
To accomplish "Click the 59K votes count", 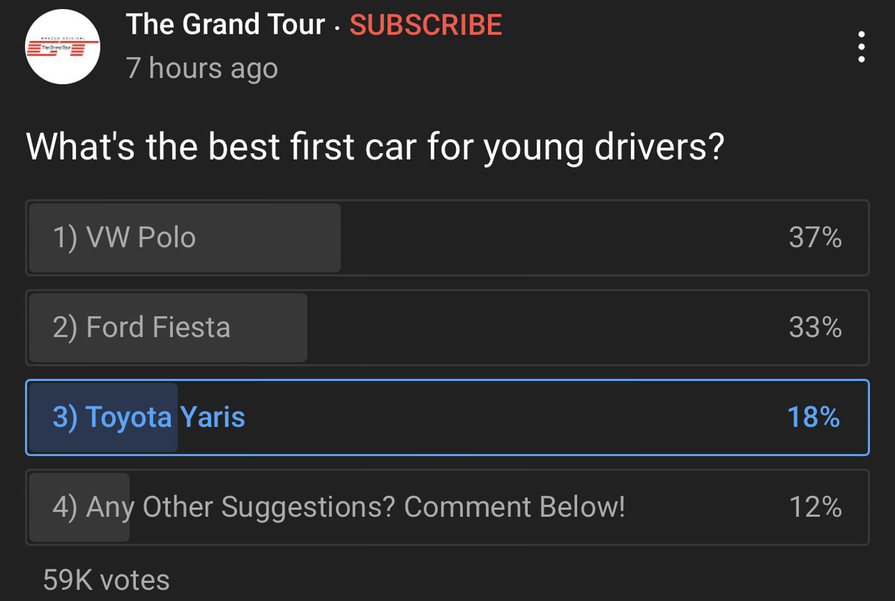I will (x=106, y=580).
